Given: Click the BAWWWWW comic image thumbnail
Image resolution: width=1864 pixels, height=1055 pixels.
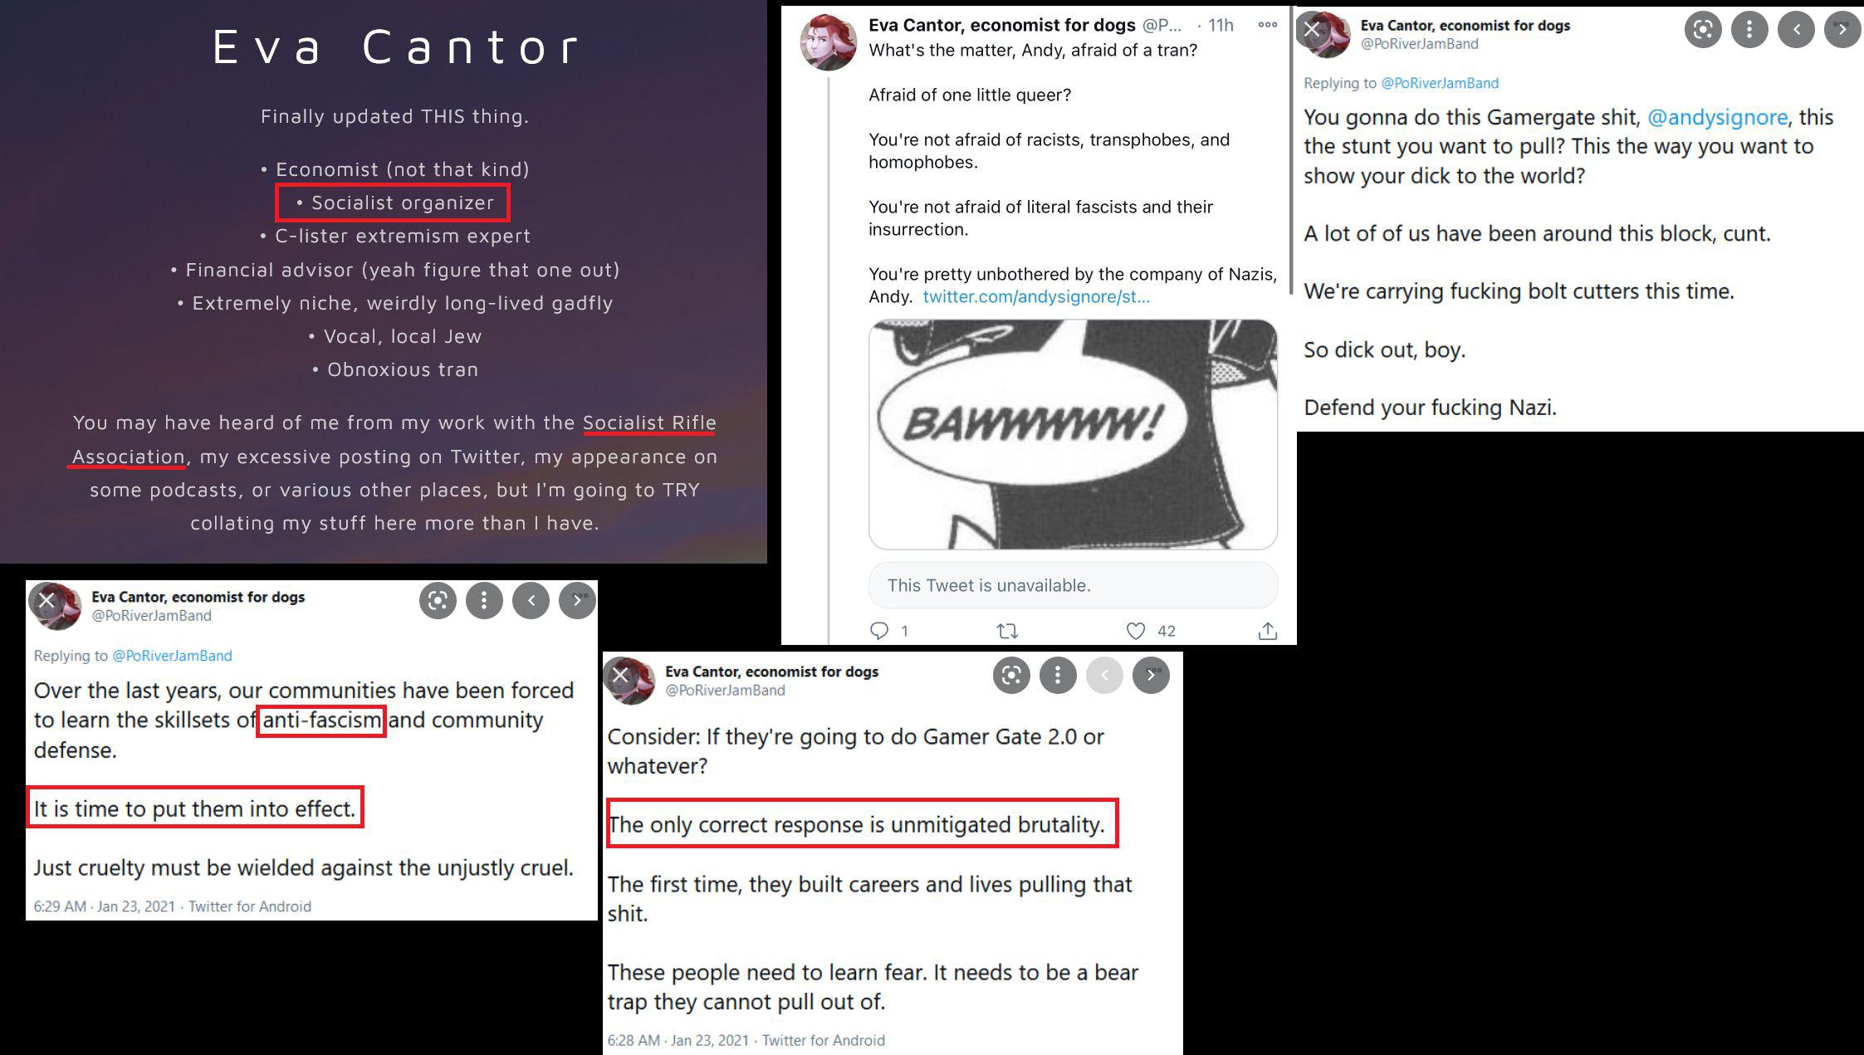Looking at the screenshot, I should [1073, 434].
